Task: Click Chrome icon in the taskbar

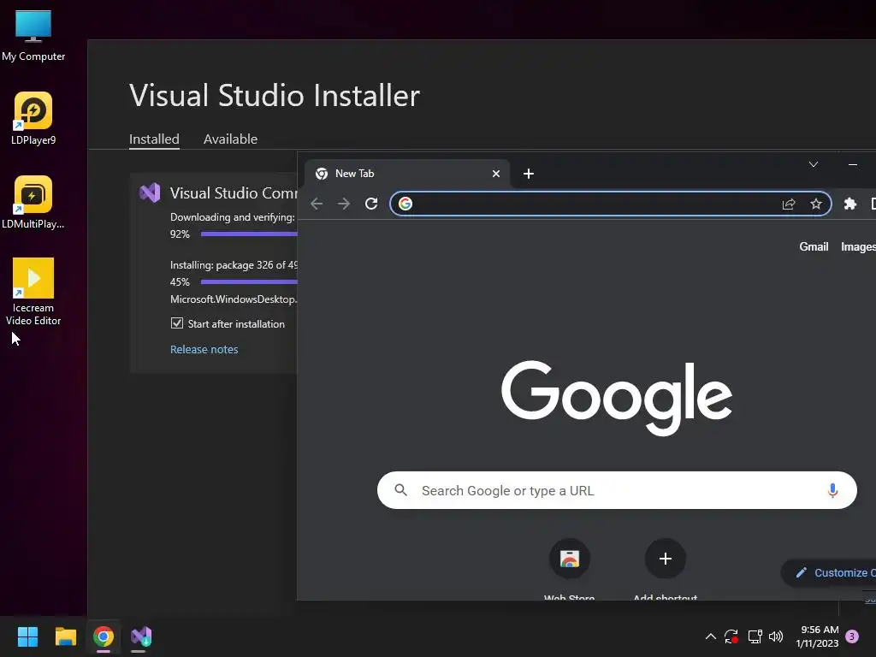Action: pyautogui.click(x=104, y=636)
